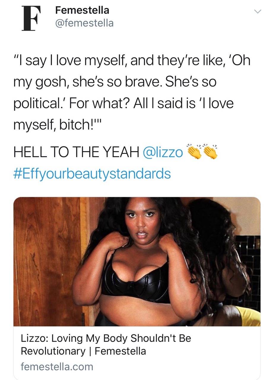Open the tweet options chevron menu
The height and width of the screenshot is (380, 274).
click(257, 12)
